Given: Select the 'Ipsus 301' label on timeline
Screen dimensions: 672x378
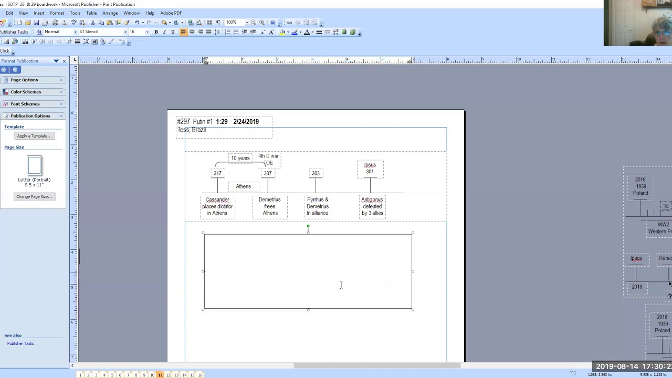Looking at the screenshot, I should (x=370, y=169).
